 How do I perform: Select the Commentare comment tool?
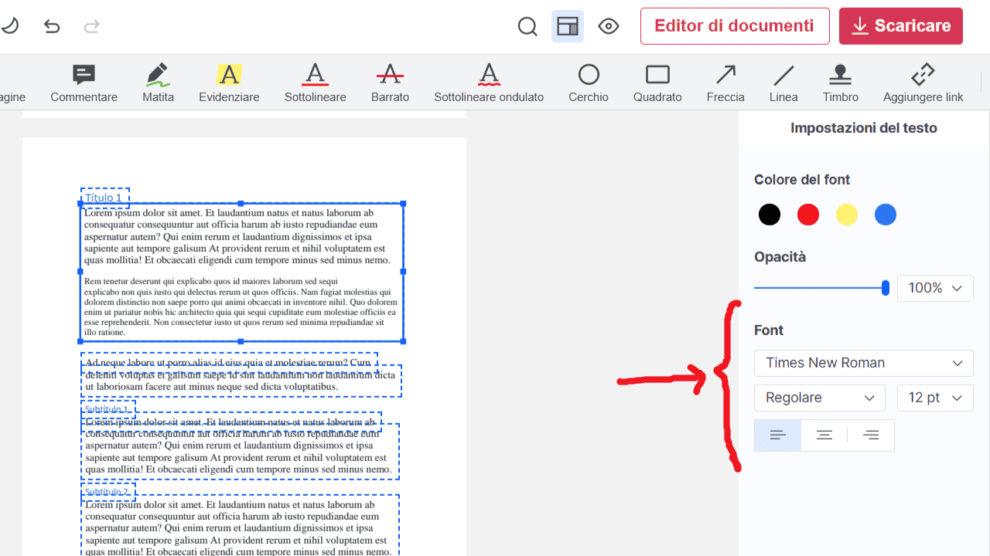pyautogui.click(x=84, y=83)
